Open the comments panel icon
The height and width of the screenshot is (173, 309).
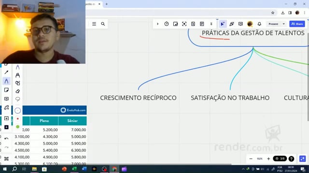240,24
